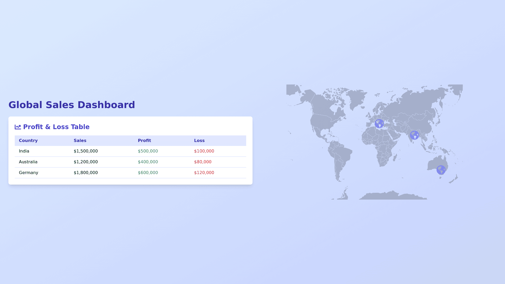This screenshot has width=505, height=284.
Task: Click the Profit & Loss Table title
Action: (56, 127)
